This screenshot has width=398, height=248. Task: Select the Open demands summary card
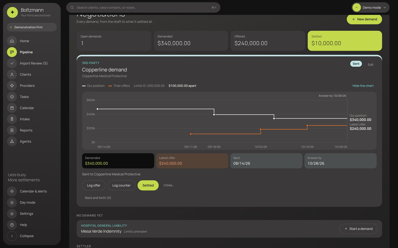114,41
